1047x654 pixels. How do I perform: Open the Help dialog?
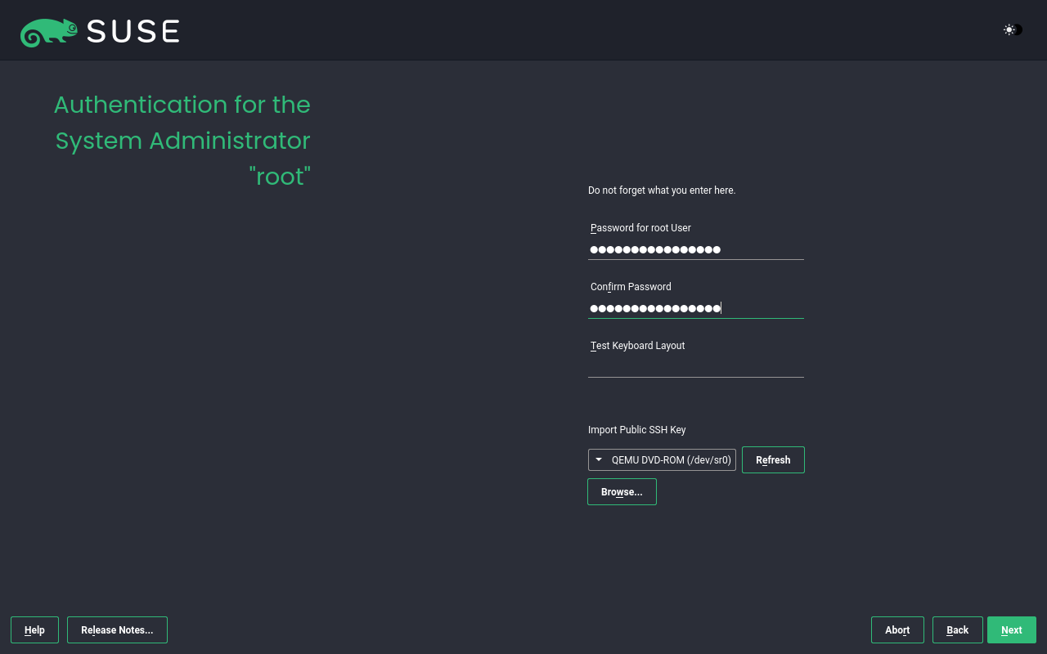(34, 630)
